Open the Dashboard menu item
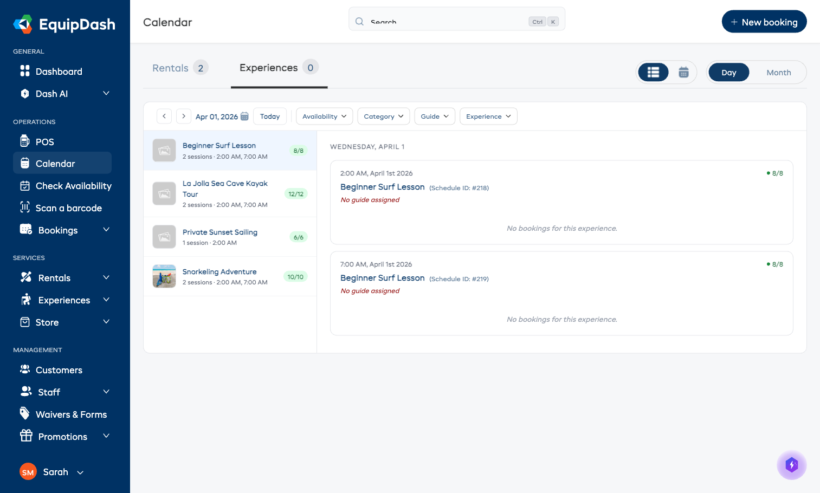 pos(59,71)
